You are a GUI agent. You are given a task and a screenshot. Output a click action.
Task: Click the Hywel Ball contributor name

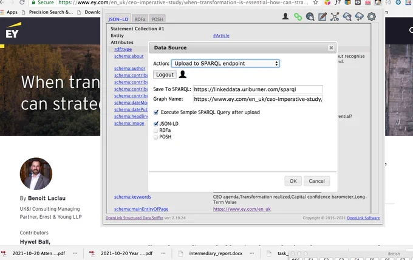35,242
